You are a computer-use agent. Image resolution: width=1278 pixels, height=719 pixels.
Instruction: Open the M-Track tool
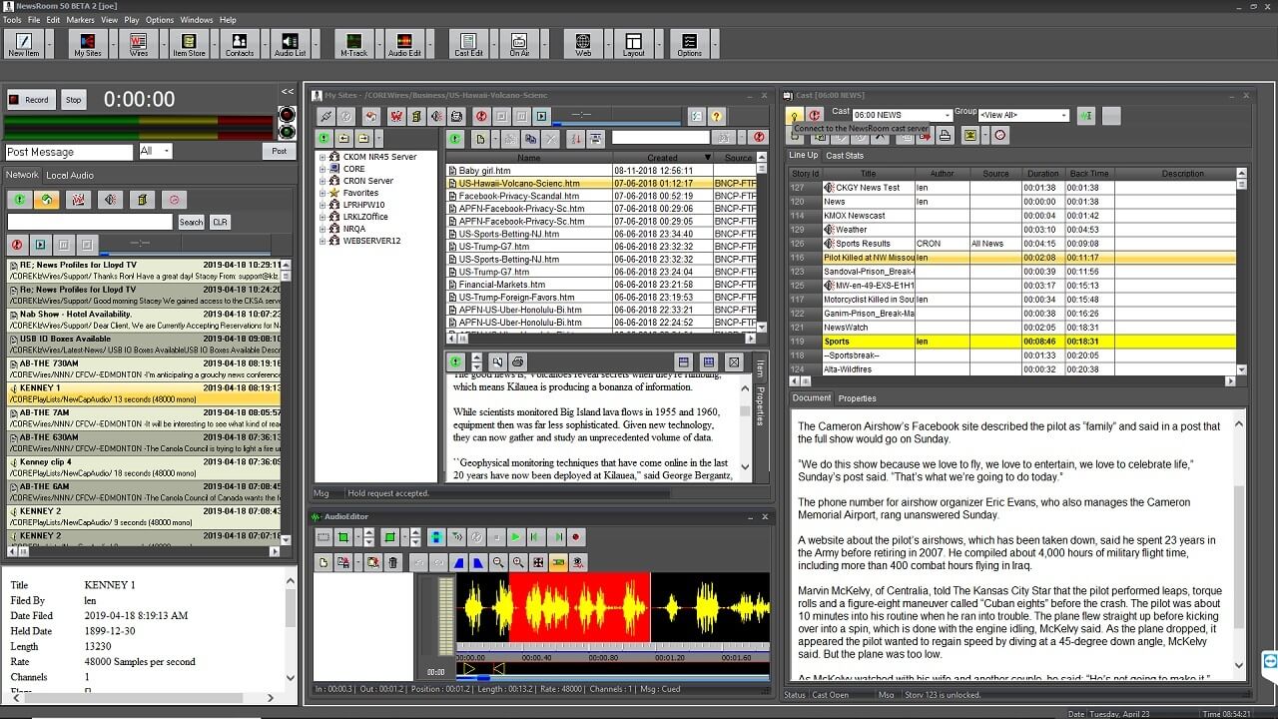(x=353, y=44)
